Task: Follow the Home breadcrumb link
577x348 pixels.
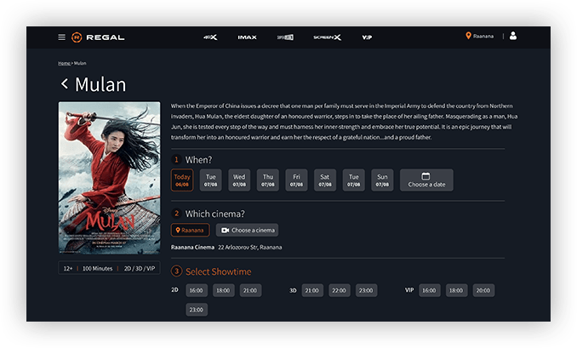Action: (64, 63)
